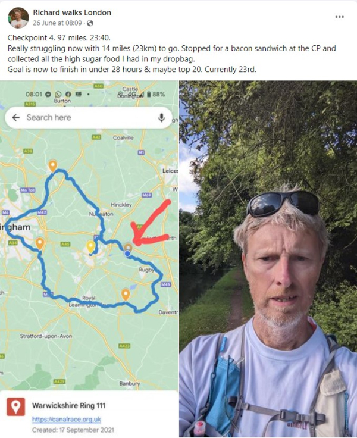
Task: Open the selfie photo on the right
Action: [268, 259]
